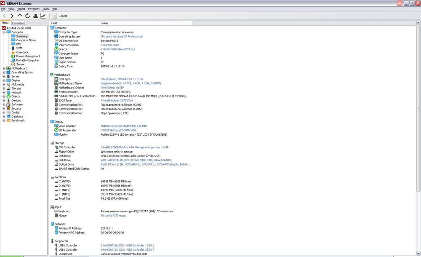Click the Report toolbar button
This screenshot has height=257, width=421.
[60, 16]
